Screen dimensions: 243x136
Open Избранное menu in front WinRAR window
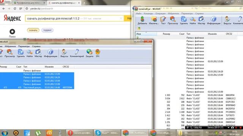(x=10, y=46)
